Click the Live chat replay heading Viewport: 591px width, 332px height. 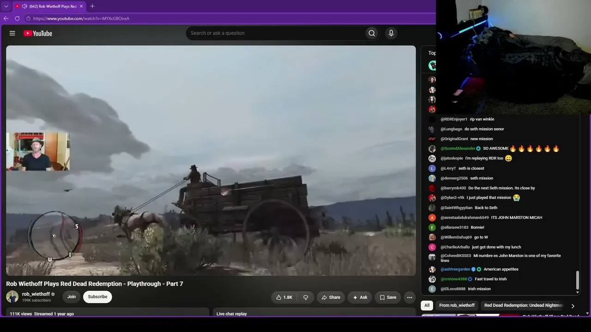coord(232,314)
